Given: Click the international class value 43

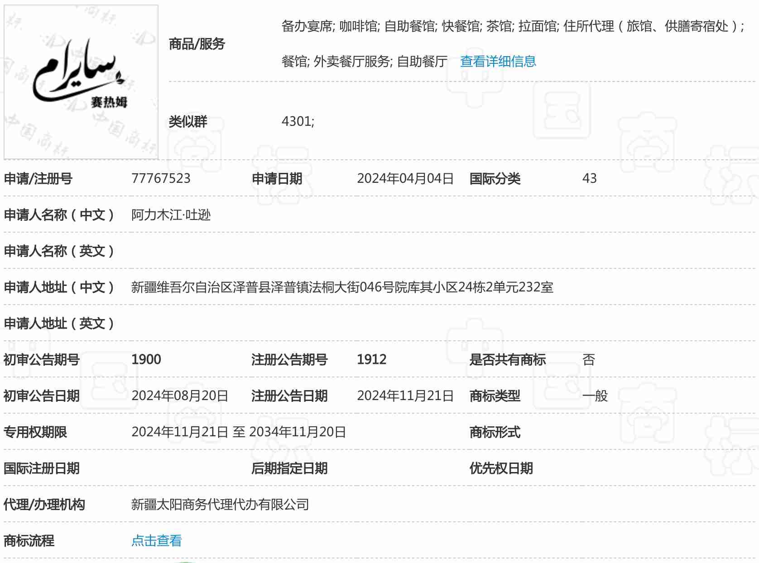Looking at the screenshot, I should point(589,178).
